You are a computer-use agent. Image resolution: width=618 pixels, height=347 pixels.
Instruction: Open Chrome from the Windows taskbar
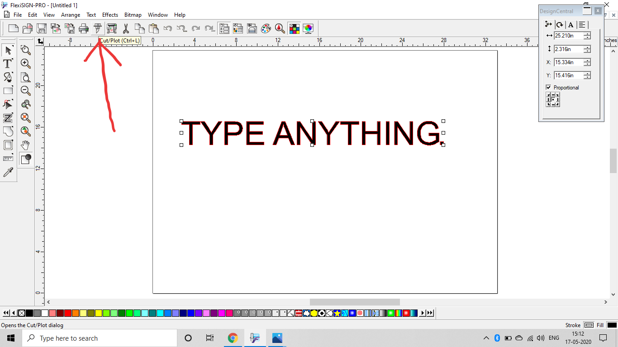(x=233, y=338)
